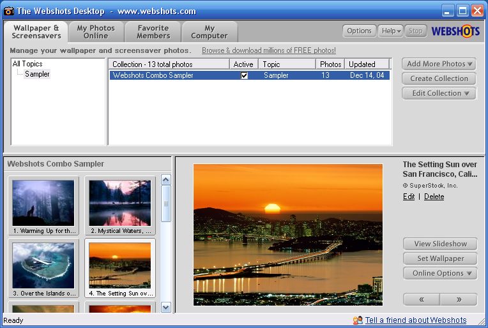
Task: Uncheck the Active box for Webshots Combo Sampler
Action: pos(244,75)
